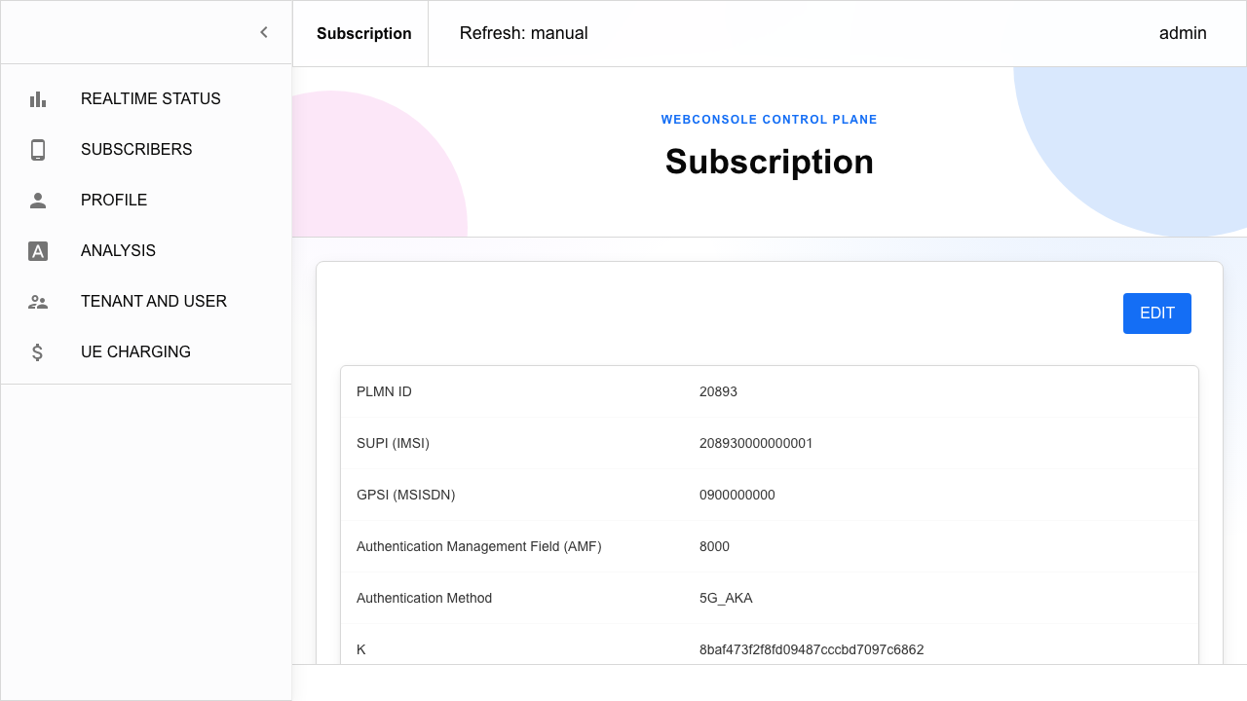The height and width of the screenshot is (701, 1247).
Task: Select the SUPI (IMSI) value 208930000000001
Action: click(x=756, y=443)
